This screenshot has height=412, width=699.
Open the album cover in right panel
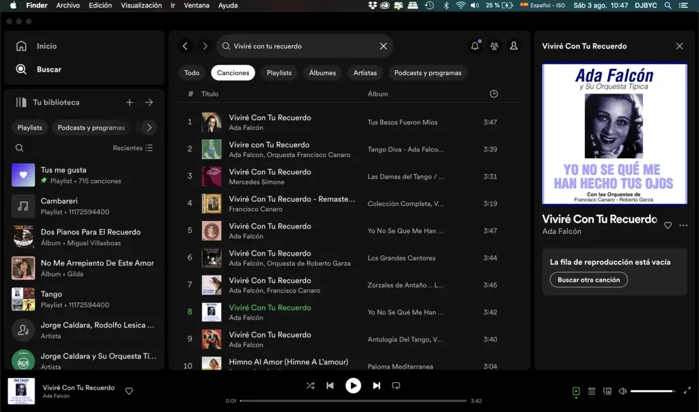[x=614, y=134]
